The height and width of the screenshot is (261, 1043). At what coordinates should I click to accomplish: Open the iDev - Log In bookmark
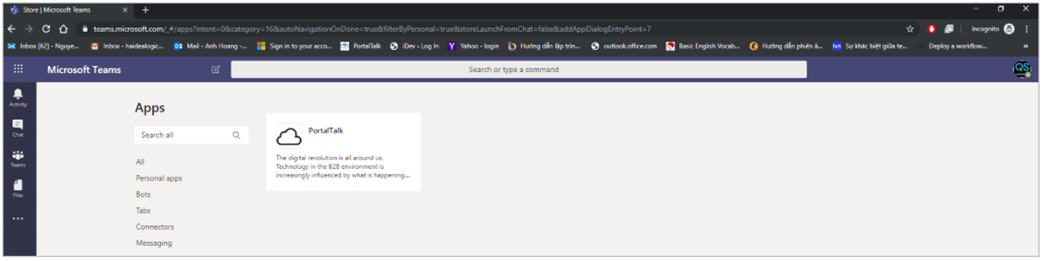point(414,46)
